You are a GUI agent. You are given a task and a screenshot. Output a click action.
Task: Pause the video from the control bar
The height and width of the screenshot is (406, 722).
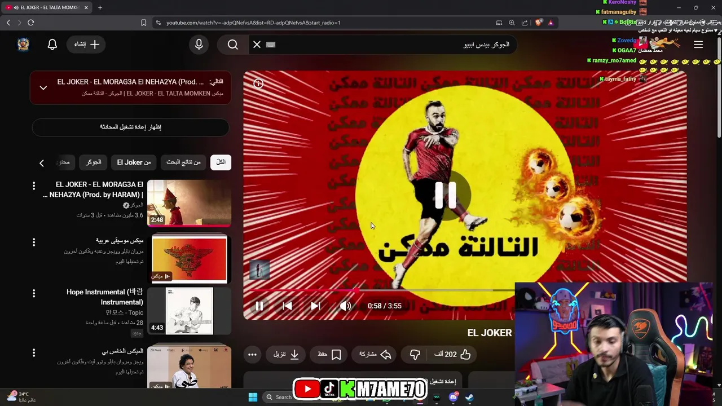pos(259,306)
